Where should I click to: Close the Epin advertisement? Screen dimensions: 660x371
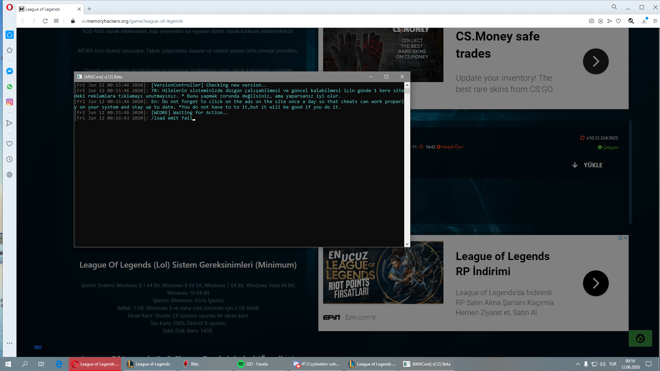(x=626, y=238)
